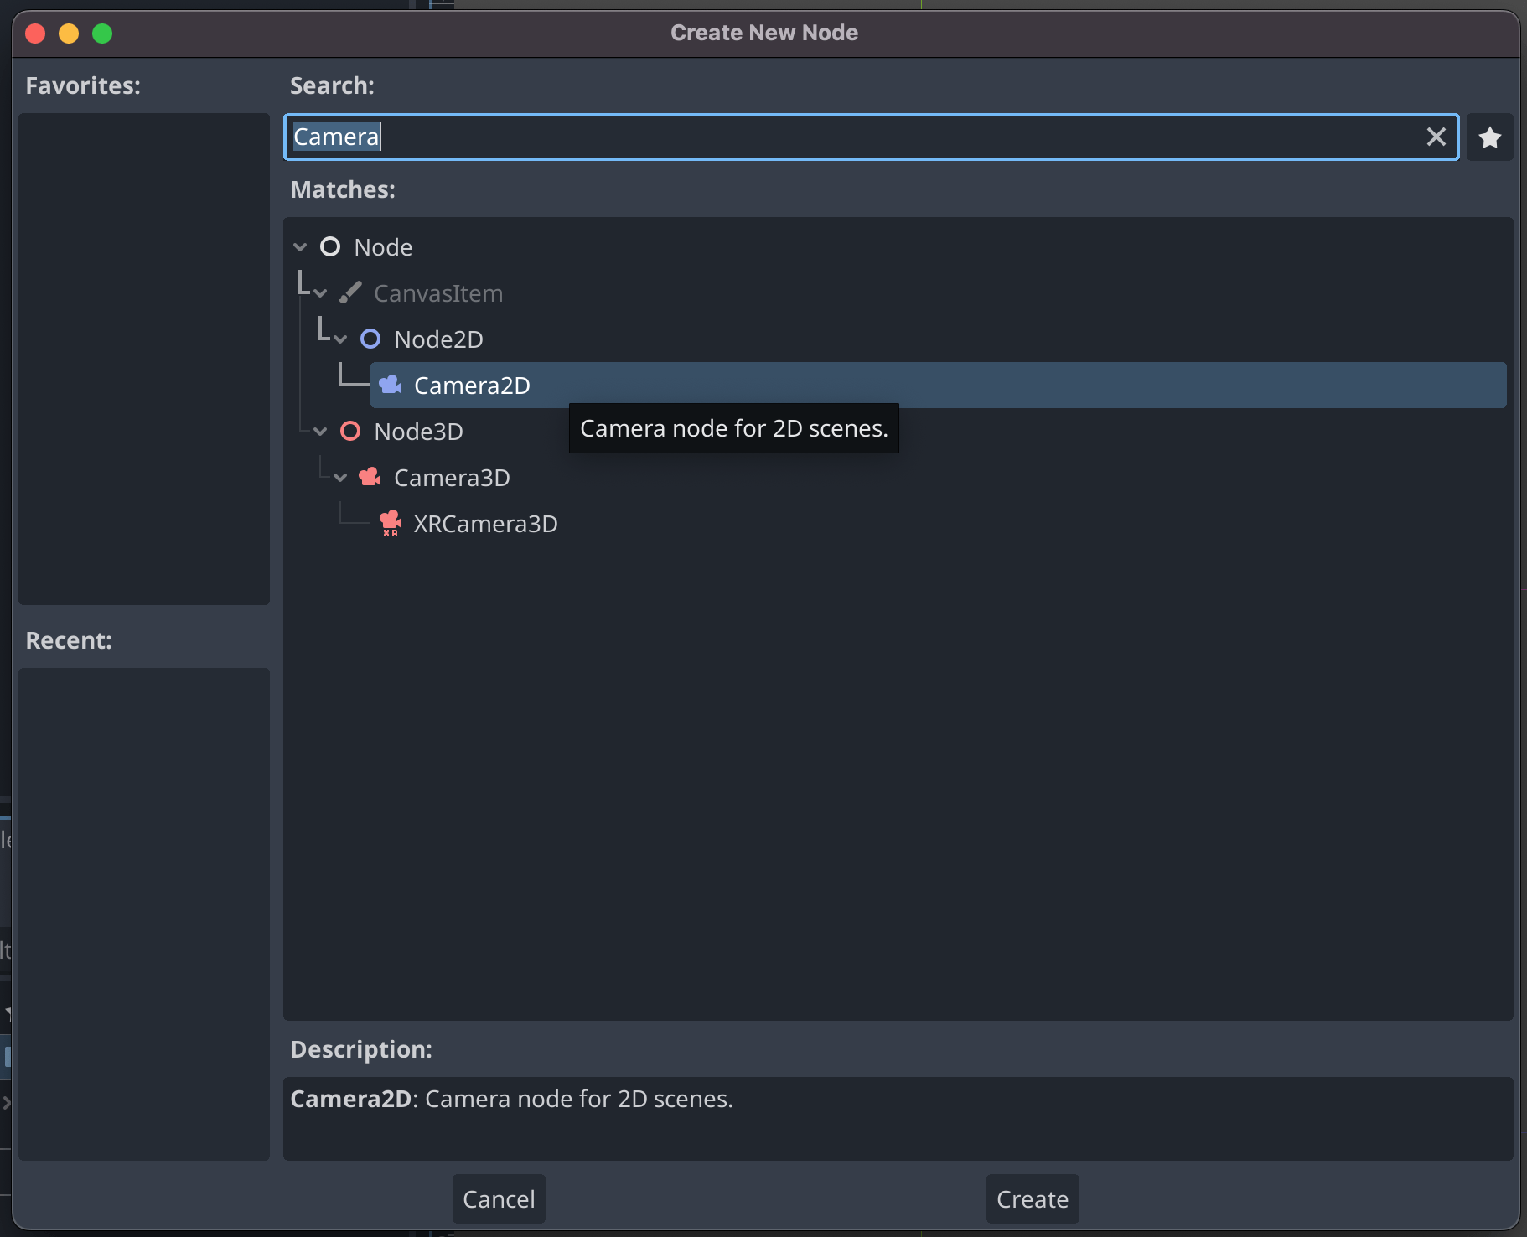The width and height of the screenshot is (1527, 1237).
Task: Select the XRCamera3D tree item
Action: (485, 524)
